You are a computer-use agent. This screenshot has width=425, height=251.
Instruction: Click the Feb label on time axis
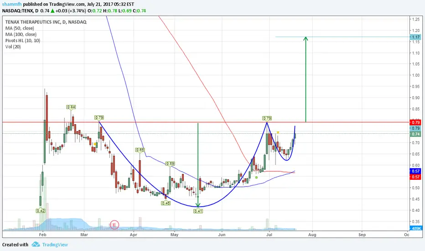tap(42, 235)
